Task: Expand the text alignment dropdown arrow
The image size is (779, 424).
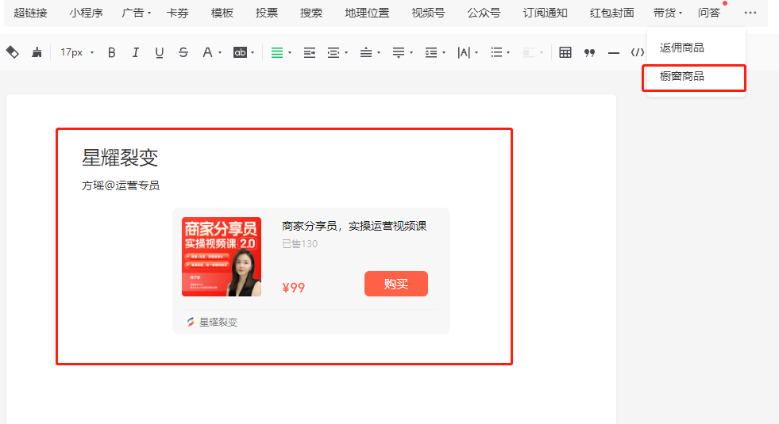Action: click(290, 52)
